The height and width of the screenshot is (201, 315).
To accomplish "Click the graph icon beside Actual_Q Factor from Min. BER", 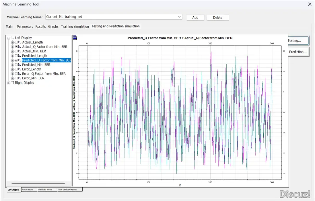I will point(20,47).
